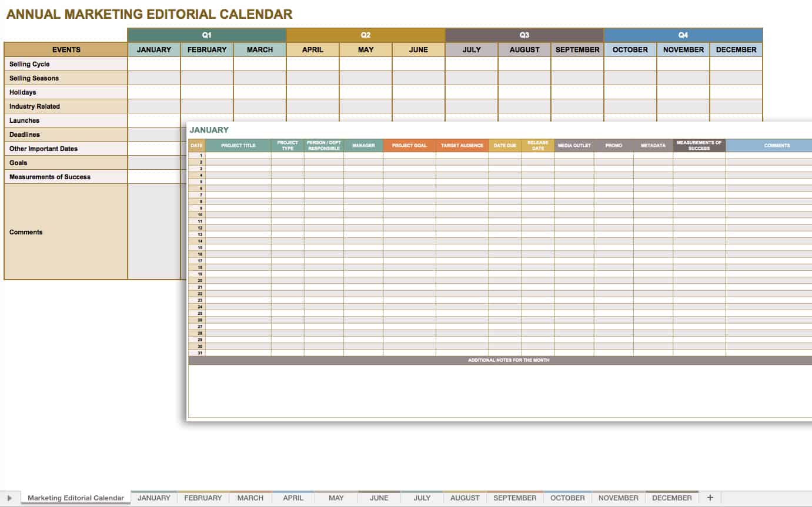Select the Additional Notes for the Month bar
The height and width of the screenshot is (507, 812).
[508, 360]
